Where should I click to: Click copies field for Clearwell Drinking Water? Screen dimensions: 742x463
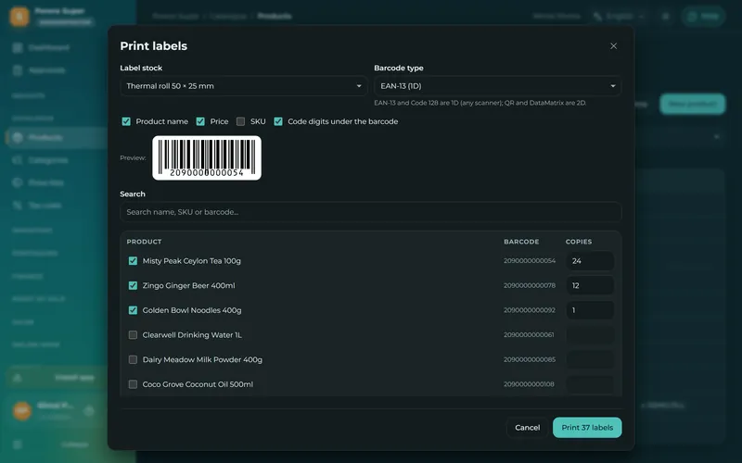pos(590,335)
